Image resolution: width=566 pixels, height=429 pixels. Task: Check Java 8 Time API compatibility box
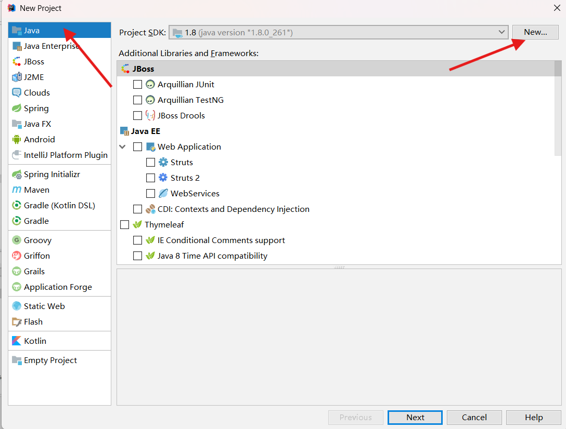click(x=137, y=256)
